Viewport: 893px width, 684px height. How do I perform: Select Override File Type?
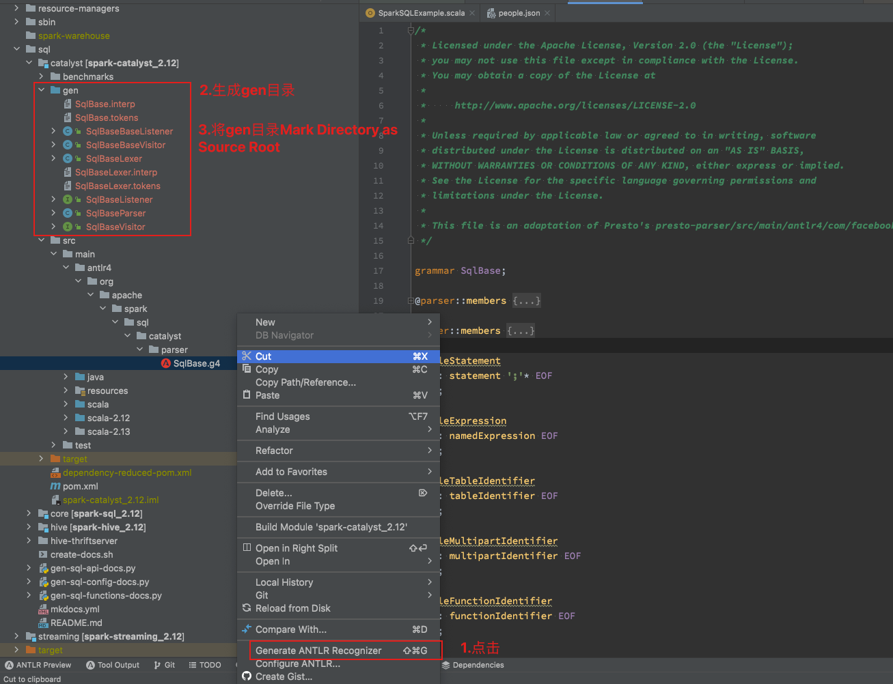coord(338,506)
